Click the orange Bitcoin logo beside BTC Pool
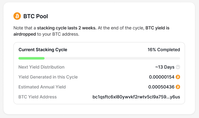The height and width of the screenshot is (118, 199). 17,16
